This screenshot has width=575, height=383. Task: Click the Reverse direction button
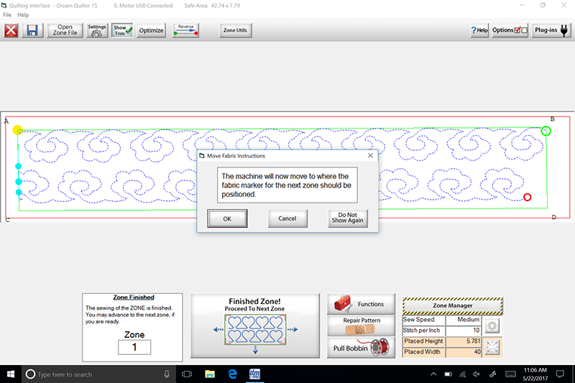click(186, 30)
